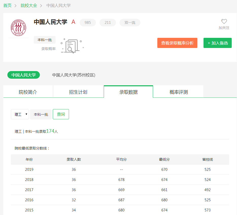Click the 查询 button
The image size is (237, 215).
tap(61, 114)
